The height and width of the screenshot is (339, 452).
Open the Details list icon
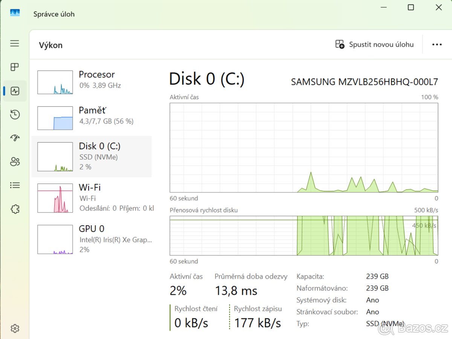[x=15, y=185]
